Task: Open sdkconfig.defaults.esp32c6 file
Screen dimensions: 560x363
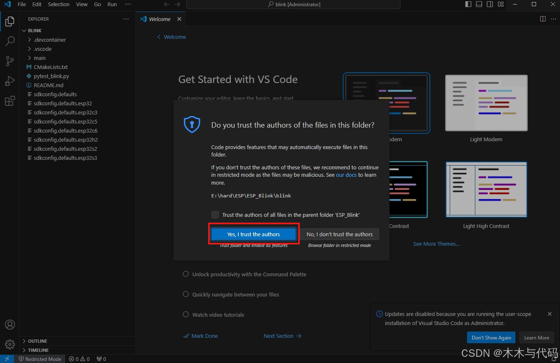Action: [x=78, y=130]
